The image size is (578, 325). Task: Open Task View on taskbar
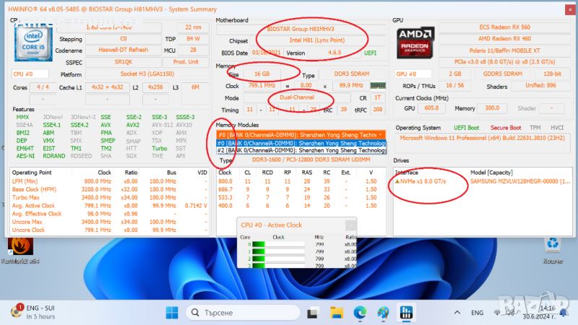313,313
